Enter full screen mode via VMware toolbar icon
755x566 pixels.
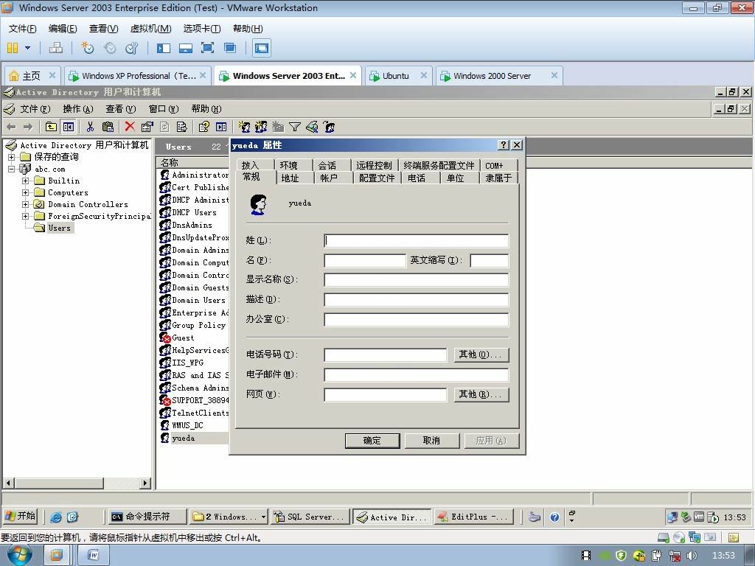(x=207, y=48)
